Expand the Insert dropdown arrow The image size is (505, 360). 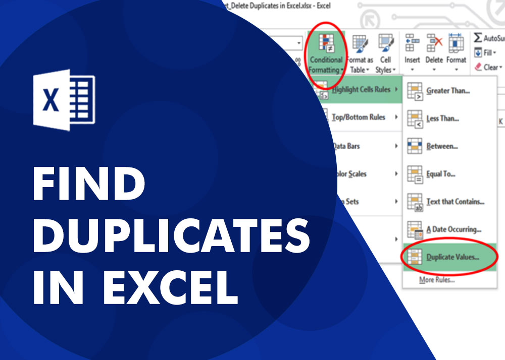coord(412,70)
